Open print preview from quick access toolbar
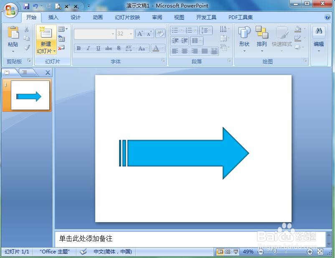 tap(58, 7)
